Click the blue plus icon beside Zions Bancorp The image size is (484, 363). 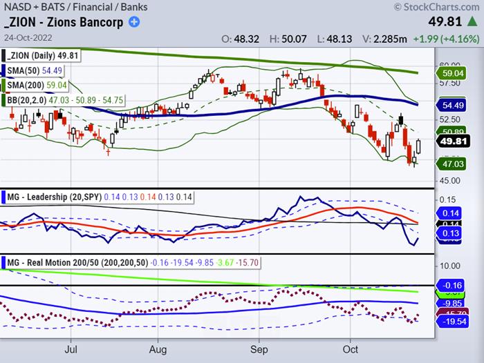pos(133,21)
